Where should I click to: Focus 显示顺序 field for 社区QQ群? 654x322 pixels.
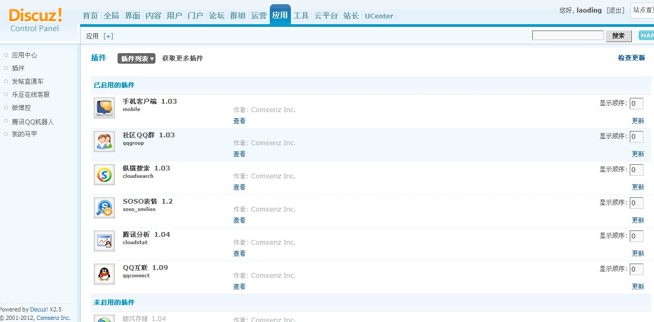(637, 137)
